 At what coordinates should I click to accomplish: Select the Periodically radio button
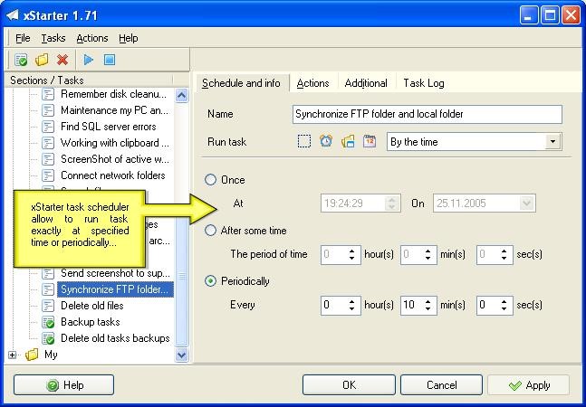click(211, 281)
